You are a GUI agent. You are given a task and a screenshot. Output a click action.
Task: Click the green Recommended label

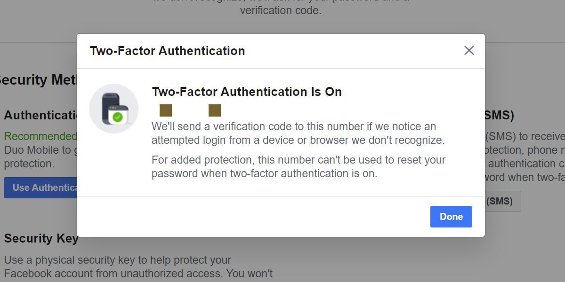tap(40, 136)
